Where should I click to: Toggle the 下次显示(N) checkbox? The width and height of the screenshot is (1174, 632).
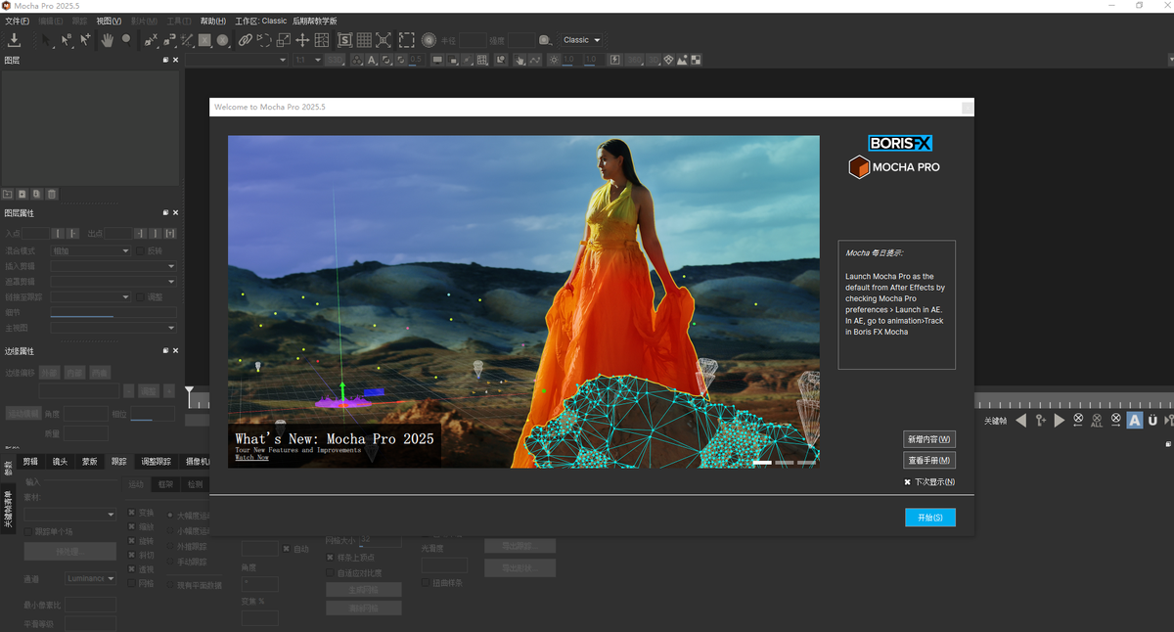coord(908,482)
